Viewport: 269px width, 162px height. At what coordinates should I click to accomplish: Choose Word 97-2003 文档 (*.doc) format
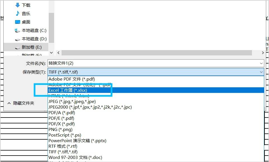coord(156,157)
